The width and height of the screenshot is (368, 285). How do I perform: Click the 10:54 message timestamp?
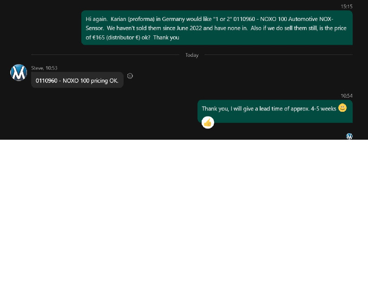click(346, 96)
